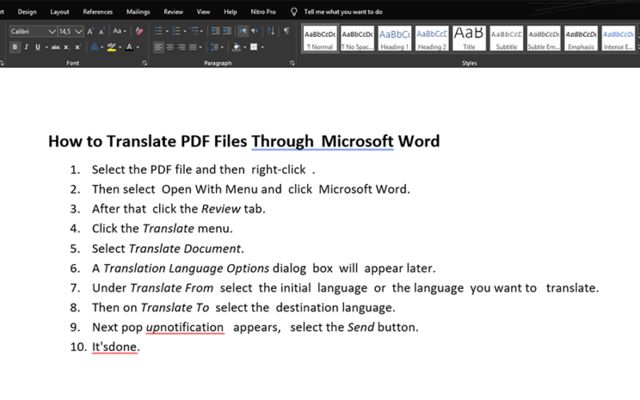Click the Decrease Font Size icon
The width and height of the screenshot is (640, 400).
[x=102, y=31]
